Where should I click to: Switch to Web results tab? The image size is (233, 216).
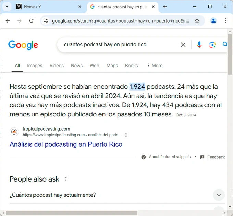(x=94, y=66)
